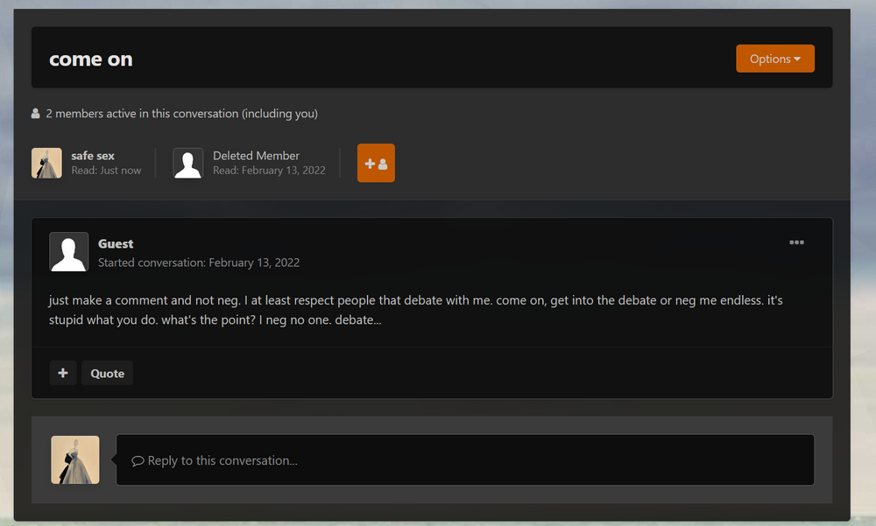
Task: Click the 'Read: February 13, 2022' status
Action: [x=269, y=171]
